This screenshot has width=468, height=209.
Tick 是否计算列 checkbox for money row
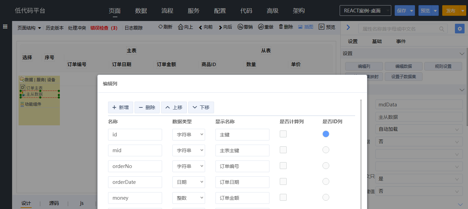[283, 197]
